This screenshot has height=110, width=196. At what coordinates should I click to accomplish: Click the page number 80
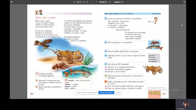(x=32, y=94)
